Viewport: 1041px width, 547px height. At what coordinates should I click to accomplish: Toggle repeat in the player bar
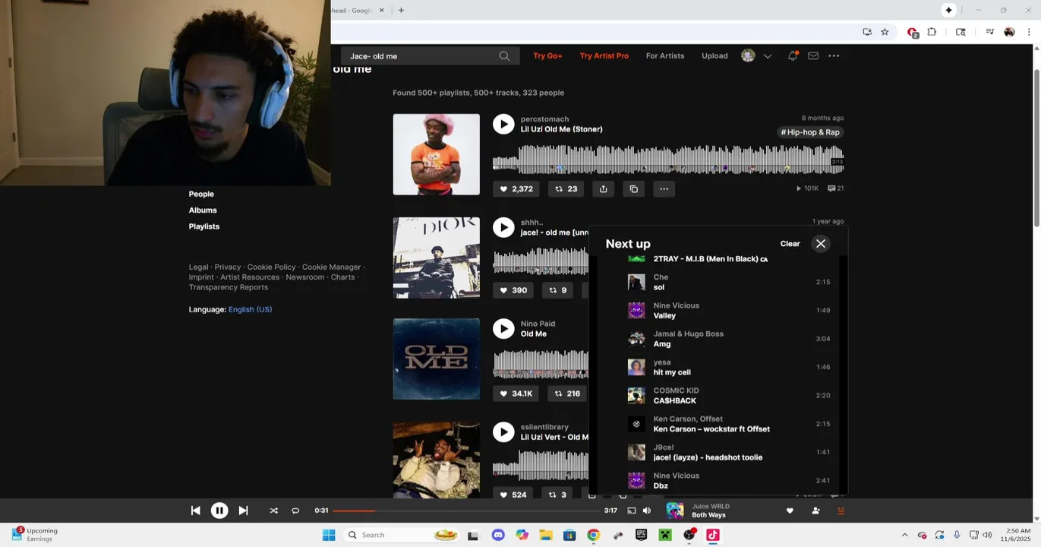295,511
